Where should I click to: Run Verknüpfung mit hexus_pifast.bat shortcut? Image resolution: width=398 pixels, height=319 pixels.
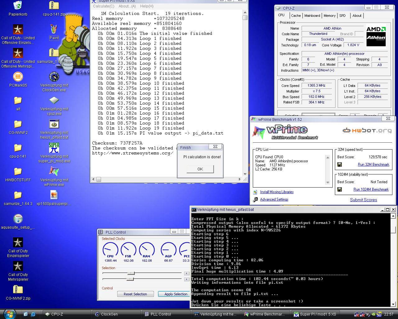click(x=54, y=129)
